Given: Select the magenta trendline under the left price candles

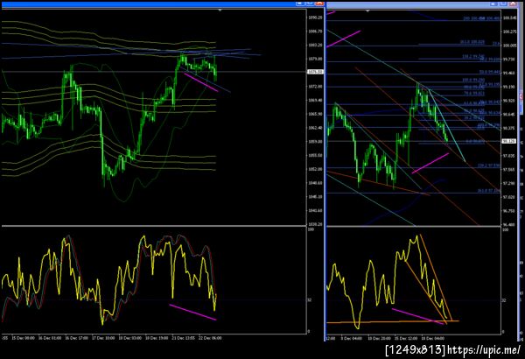Looking at the screenshot, I should click(x=201, y=82).
